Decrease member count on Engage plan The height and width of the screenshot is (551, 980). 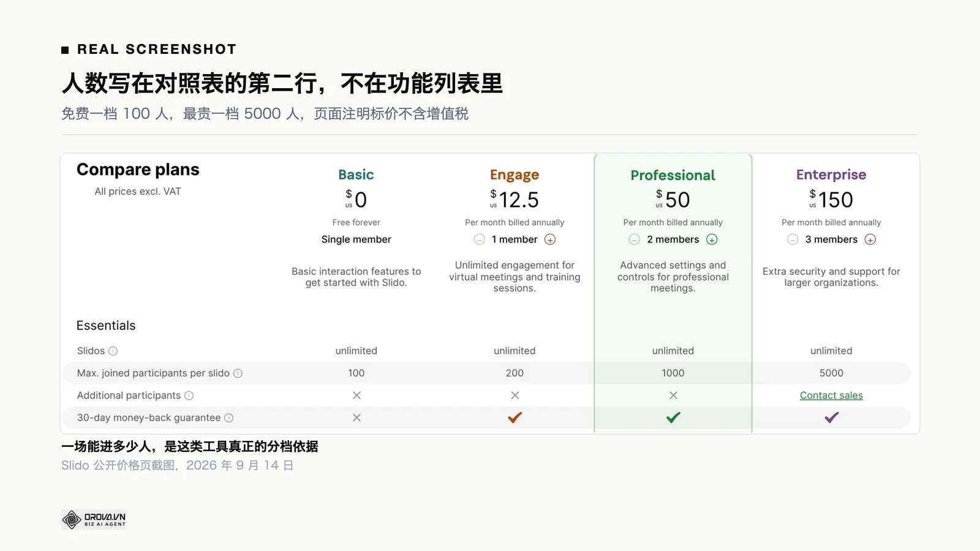tap(480, 239)
